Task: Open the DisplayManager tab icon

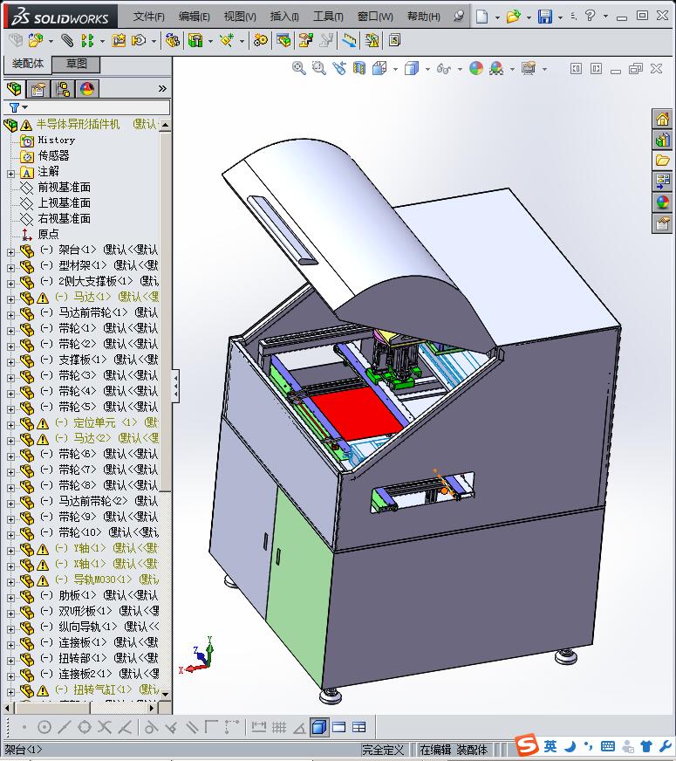Action: coord(87,89)
